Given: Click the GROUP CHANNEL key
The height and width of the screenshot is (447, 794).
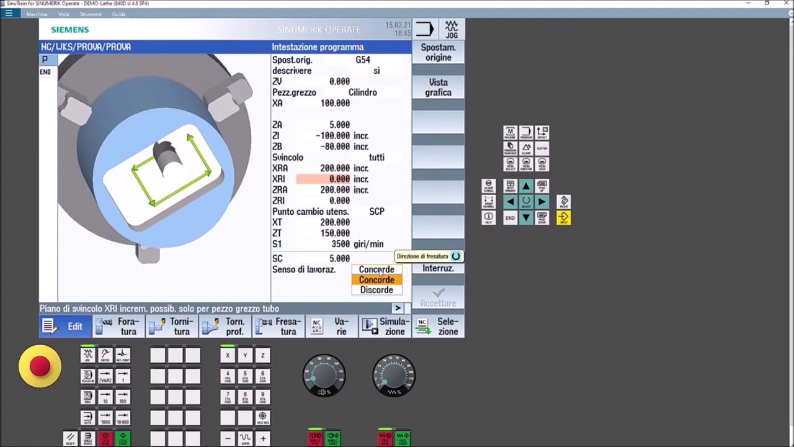Looking at the screenshot, I should click(489, 202).
